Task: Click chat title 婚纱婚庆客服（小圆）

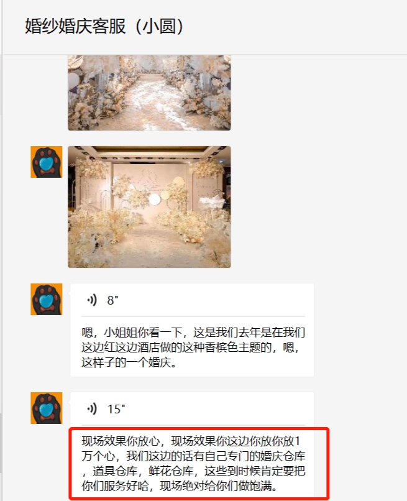Action: click(104, 26)
